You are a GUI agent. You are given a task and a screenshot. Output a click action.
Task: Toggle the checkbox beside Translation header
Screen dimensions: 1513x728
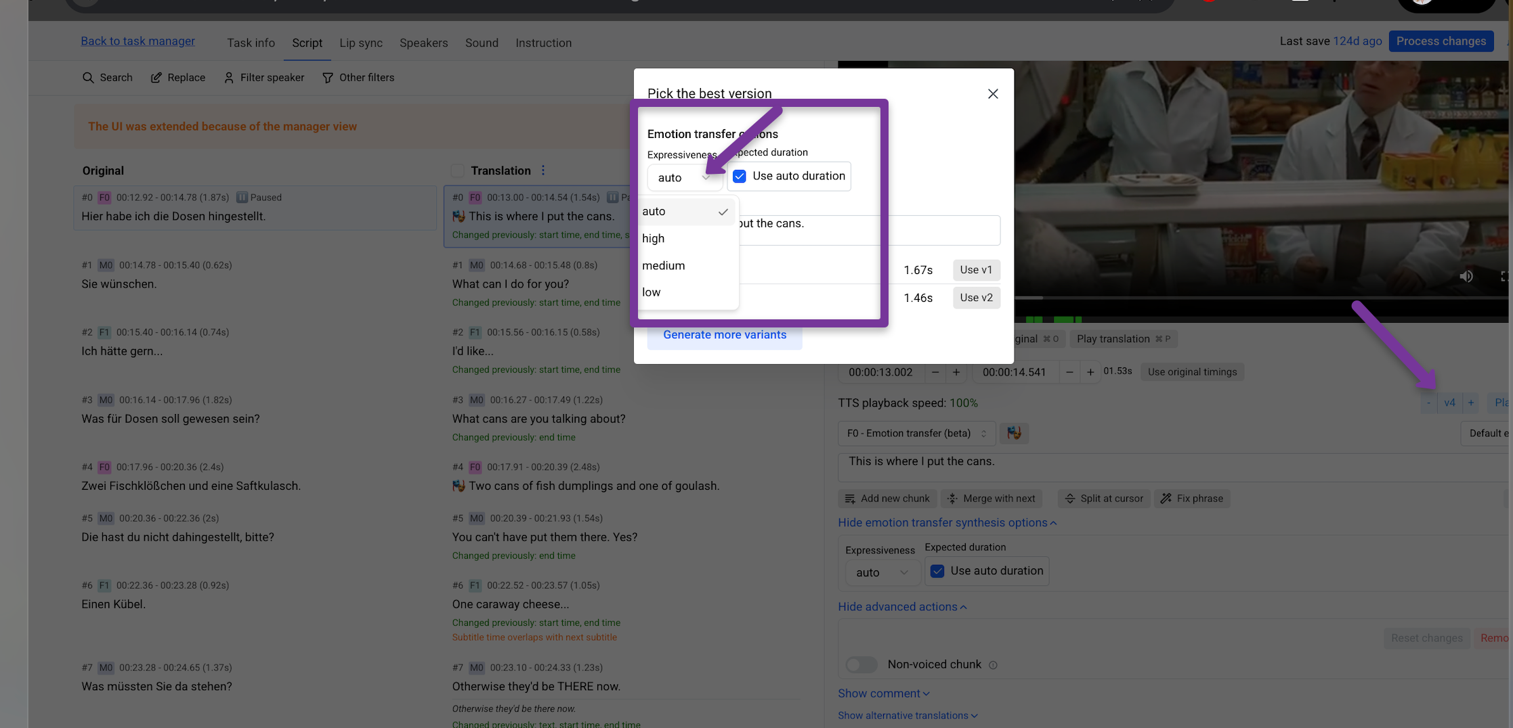point(458,170)
